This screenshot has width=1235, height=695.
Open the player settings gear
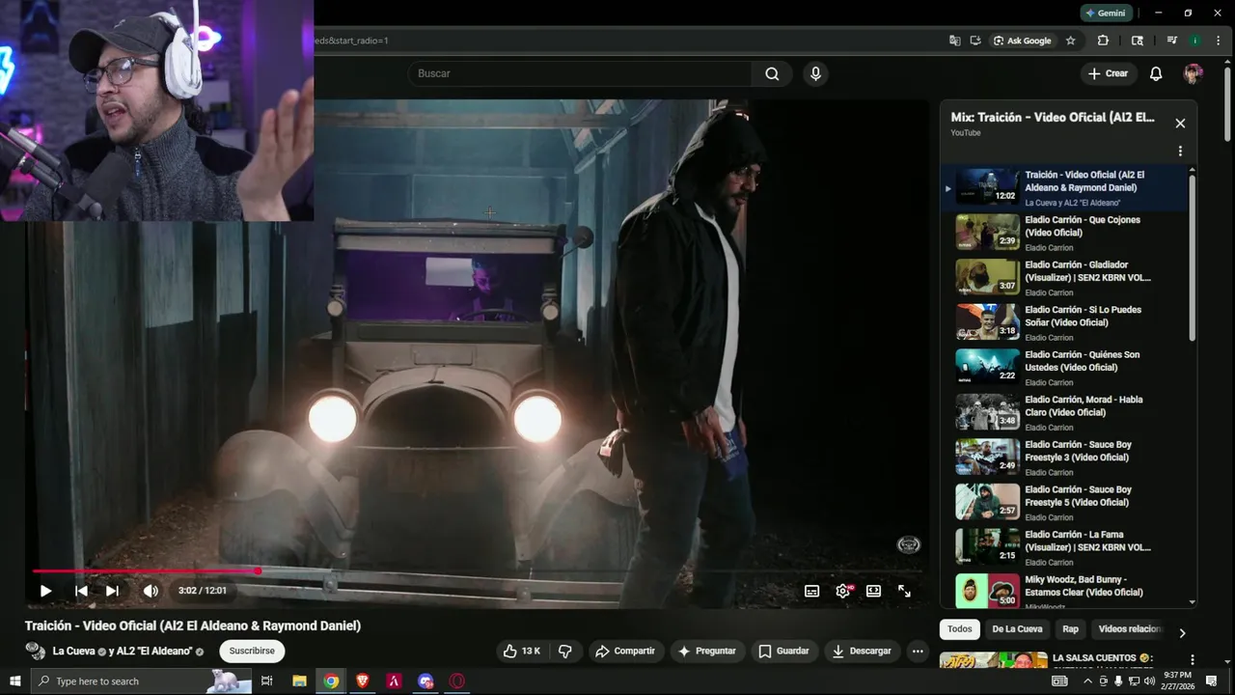click(x=843, y=591)
